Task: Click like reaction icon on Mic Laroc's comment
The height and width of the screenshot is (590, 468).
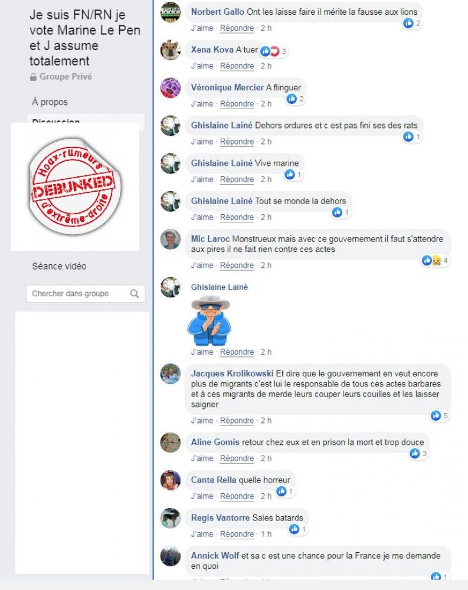Action: [427, 260]
